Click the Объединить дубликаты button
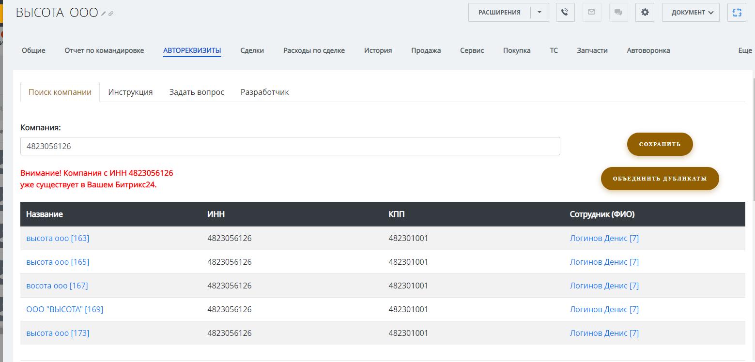 point(660,179)
